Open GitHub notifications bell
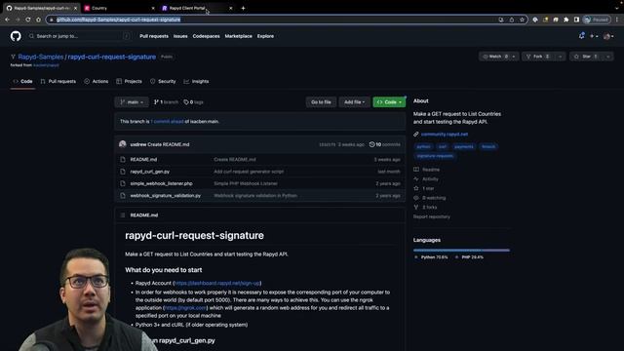The height and width of the screenshot is (351, 624). point(582,36)
